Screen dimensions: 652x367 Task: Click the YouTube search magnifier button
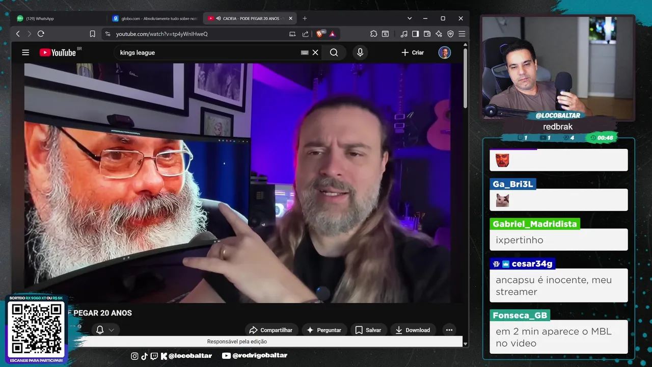[334, 53]
